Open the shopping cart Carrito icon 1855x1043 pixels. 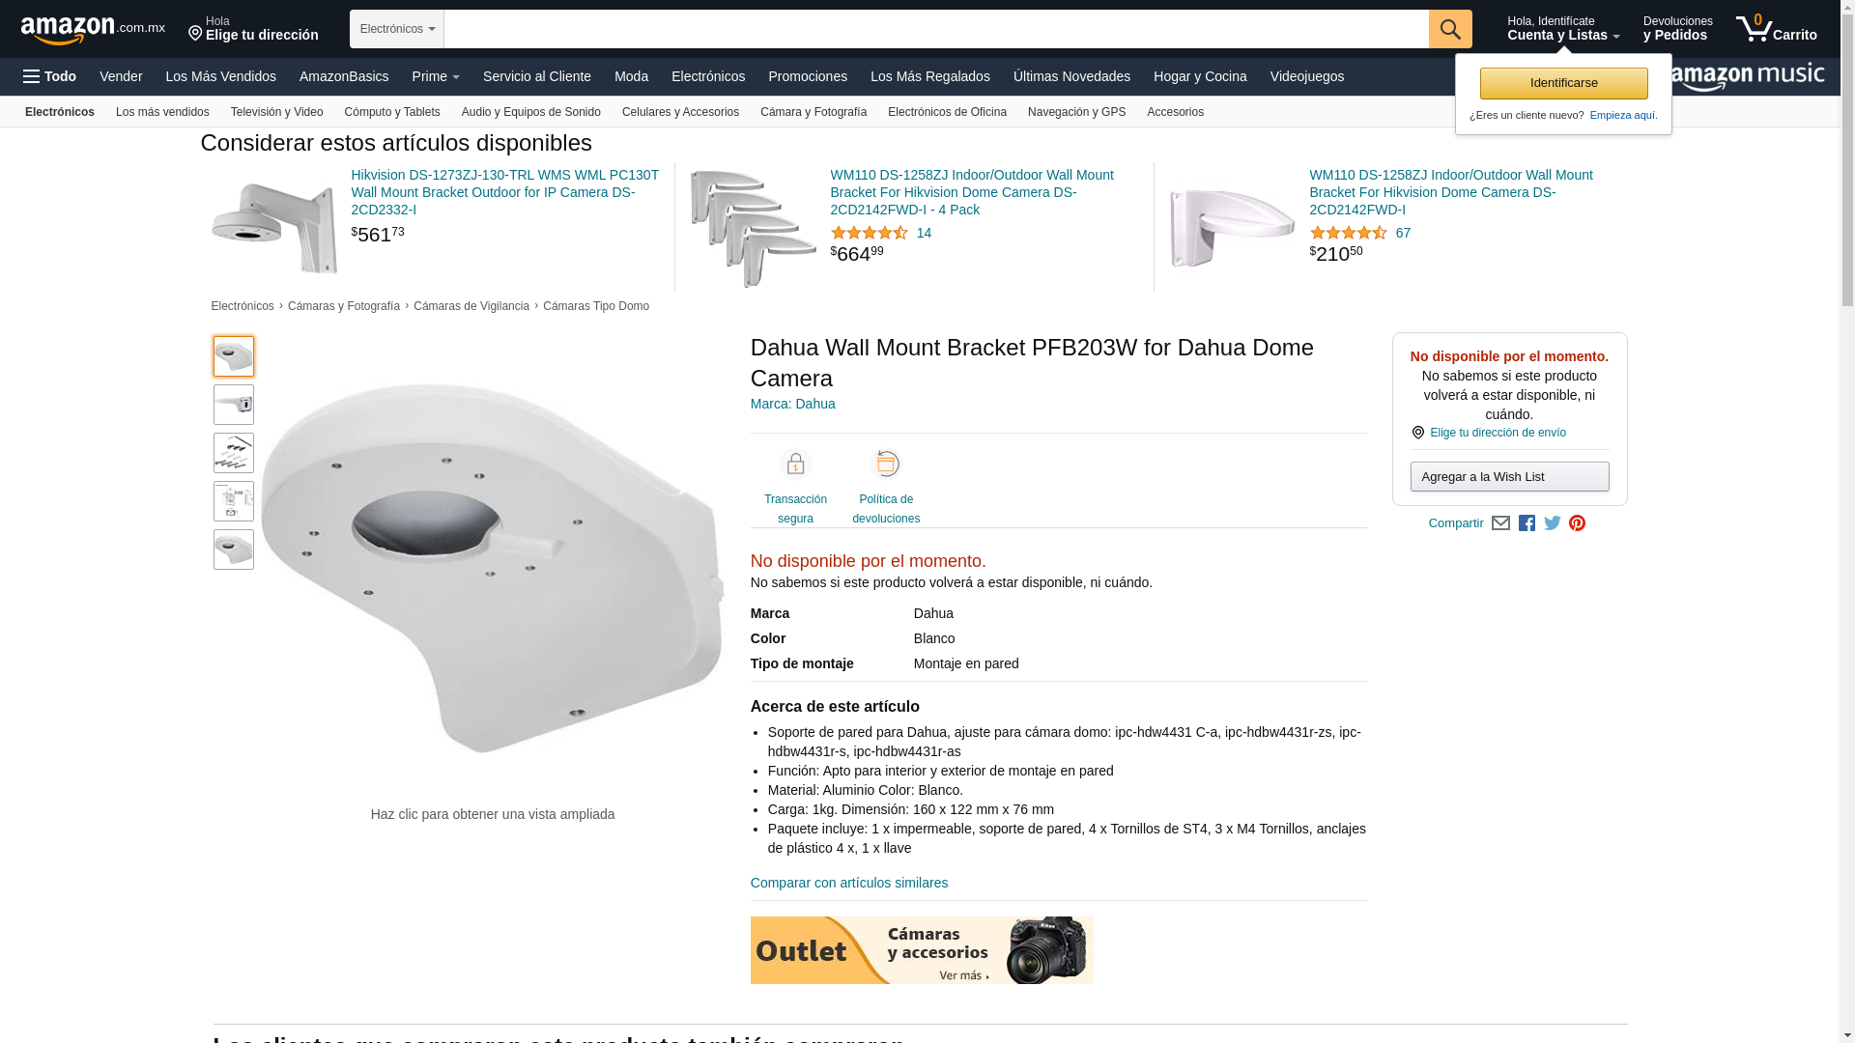[x=1776, y=29]
